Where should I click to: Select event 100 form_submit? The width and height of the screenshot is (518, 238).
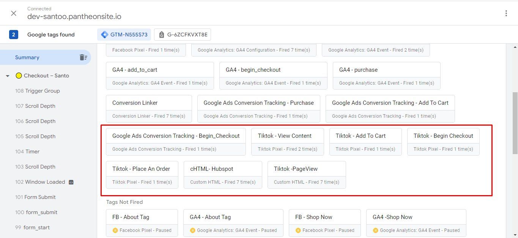point(36,212)
